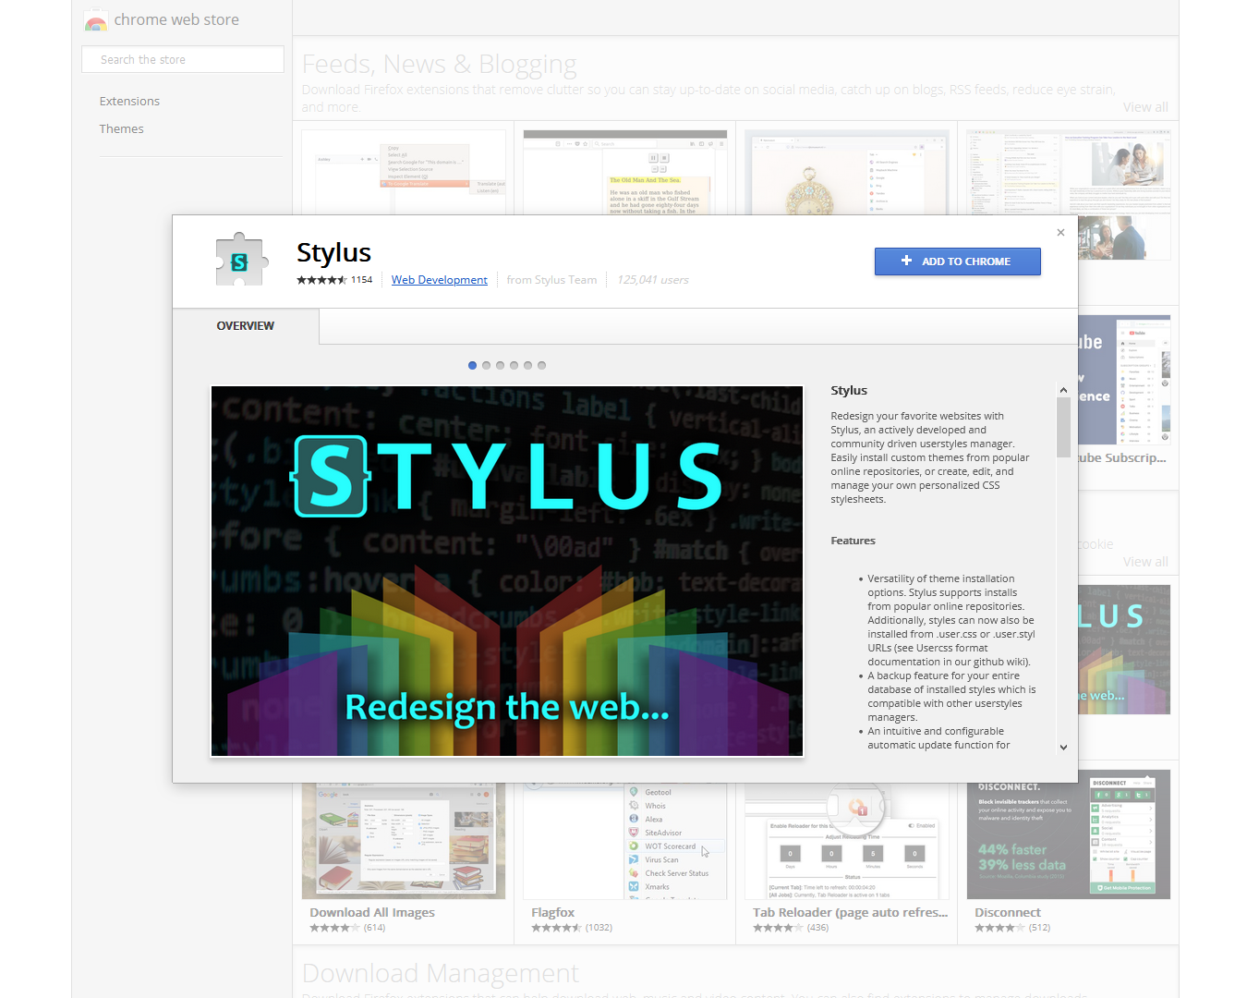This screenshot has width=1259, height=998.
Task: Click the Add to Chrome button
Action: (x=957, y=262)
